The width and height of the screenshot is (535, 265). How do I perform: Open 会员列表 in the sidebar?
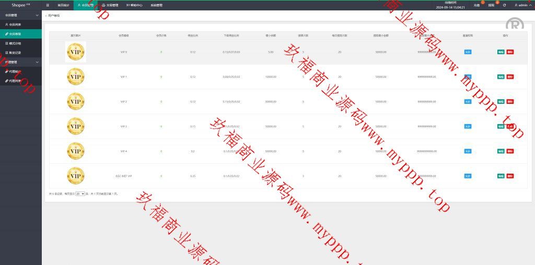click(15, 25)
